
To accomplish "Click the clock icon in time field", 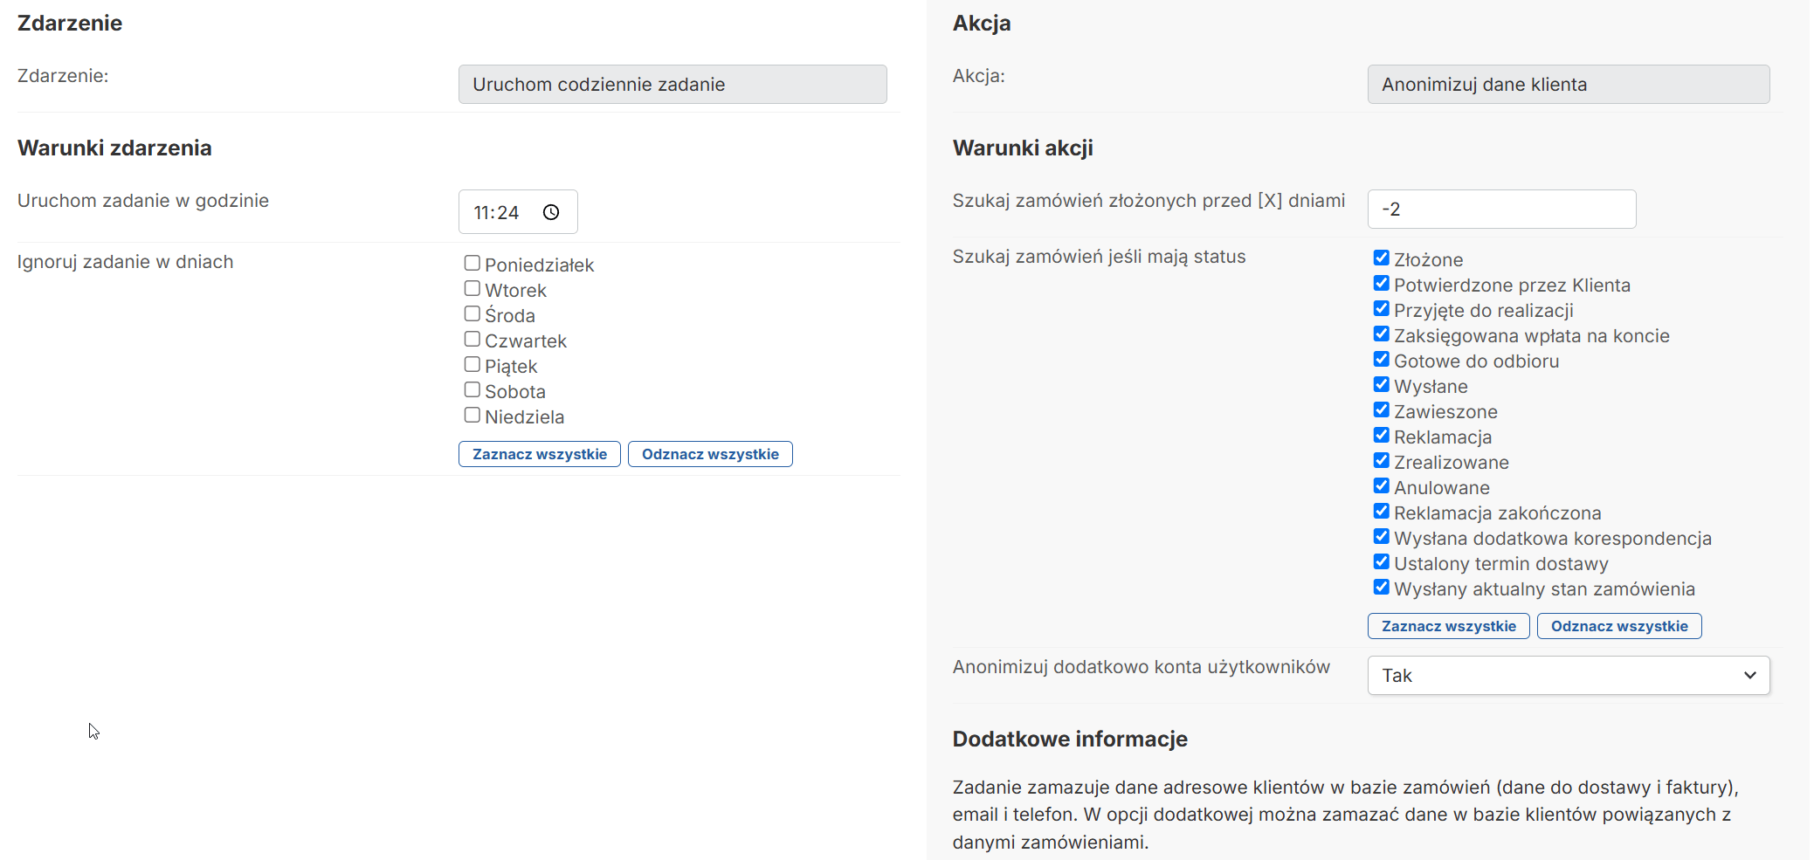I will pyautogui.click(x=551, y=212).
